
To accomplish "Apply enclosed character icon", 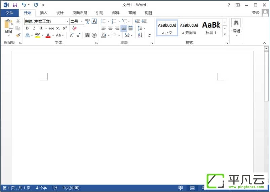I will tap(94, 35).
